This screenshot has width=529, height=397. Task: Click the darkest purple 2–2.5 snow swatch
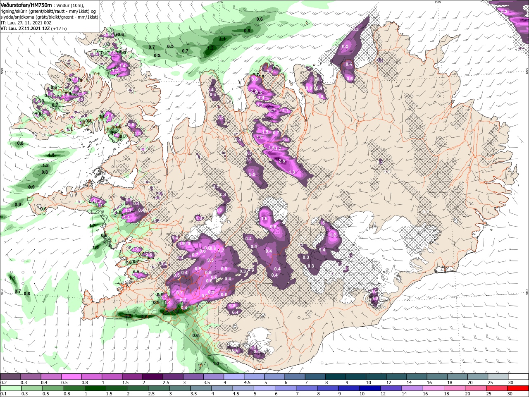152,377
